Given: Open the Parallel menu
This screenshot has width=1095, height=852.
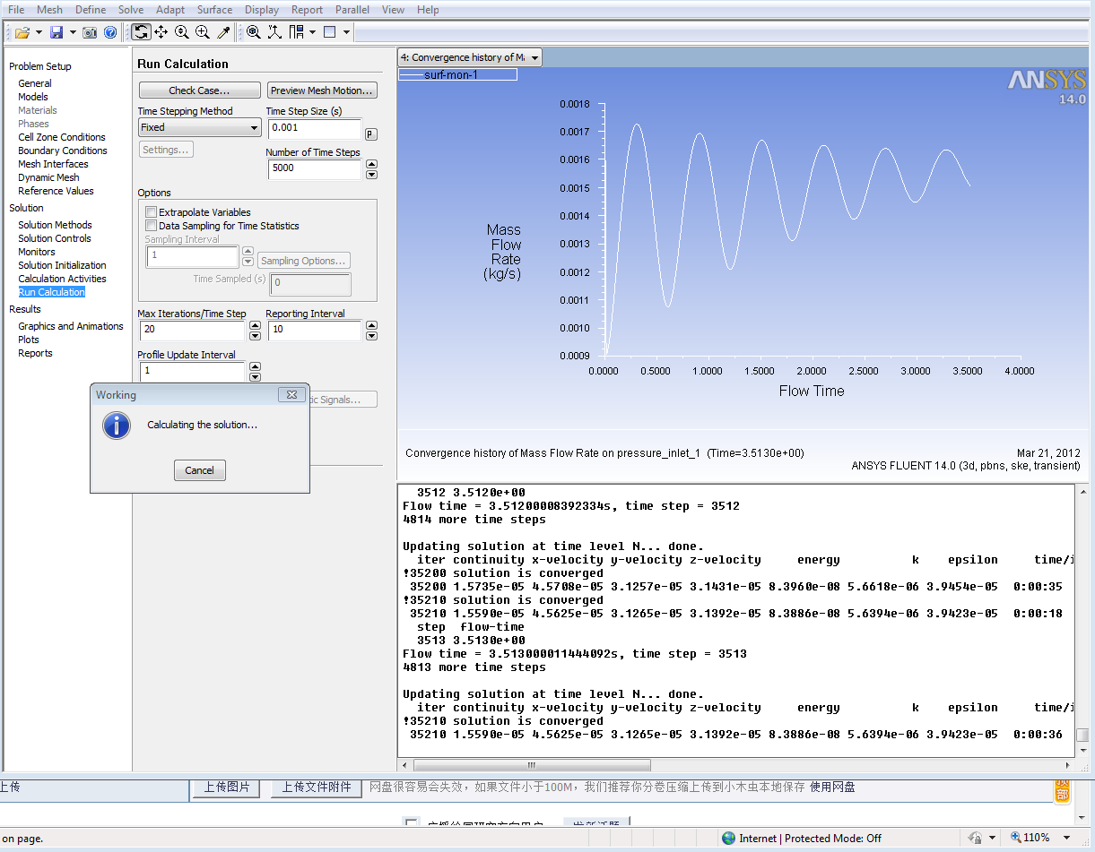Looking at the screenshot, I should click(353, 10).
